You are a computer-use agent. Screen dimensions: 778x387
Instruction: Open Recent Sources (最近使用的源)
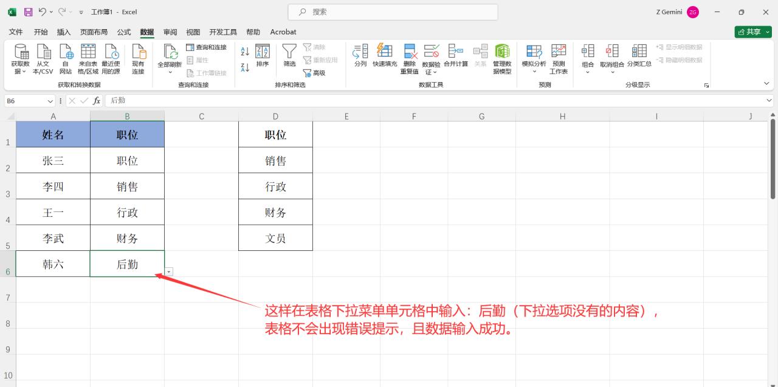tap(111, 60)
